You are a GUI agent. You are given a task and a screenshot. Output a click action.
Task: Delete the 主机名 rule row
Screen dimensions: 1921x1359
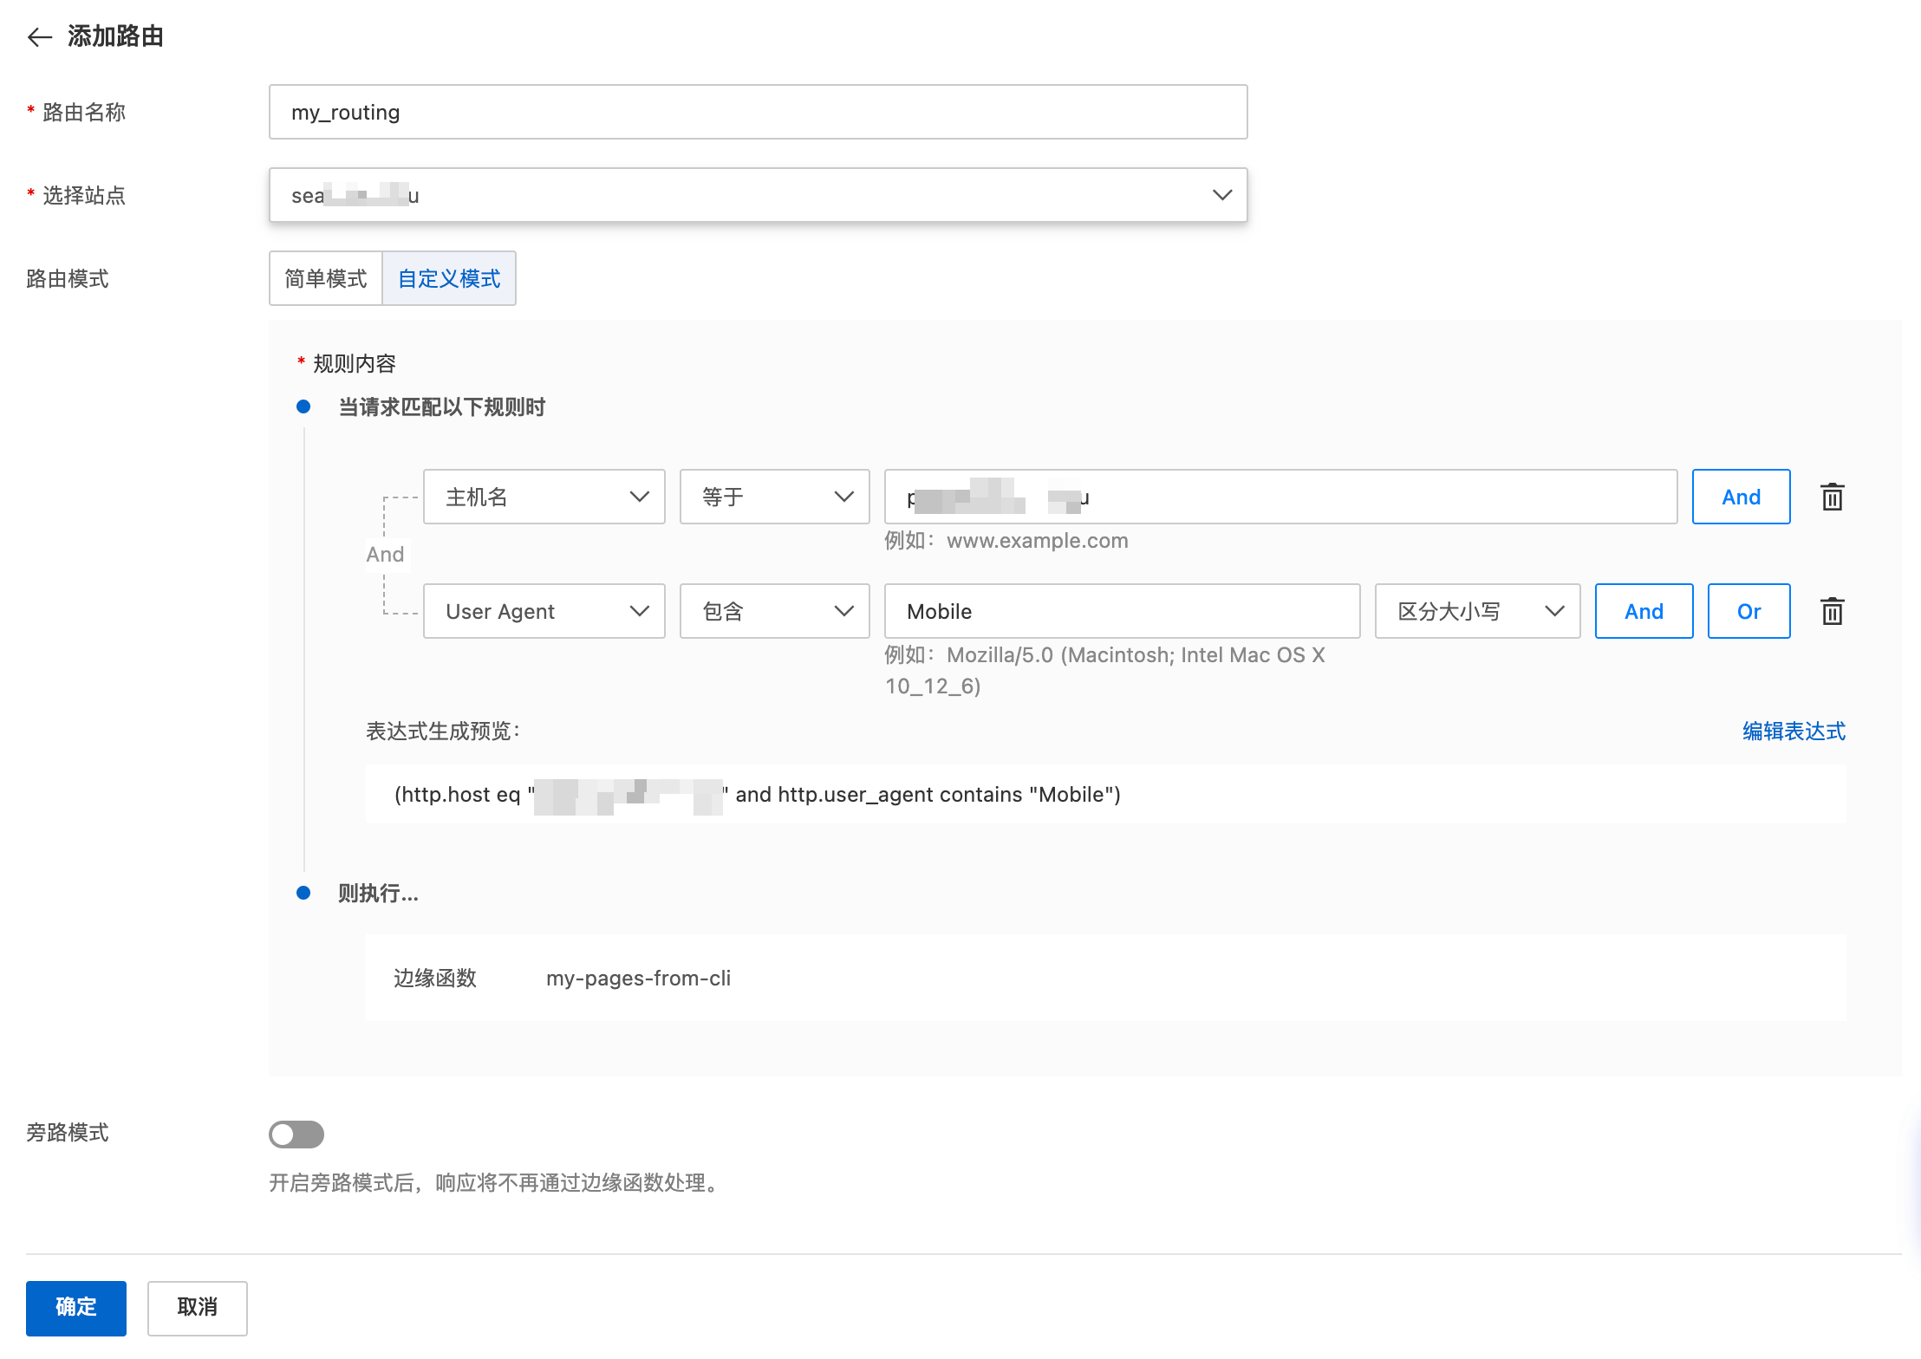[x=1832, y=497]
